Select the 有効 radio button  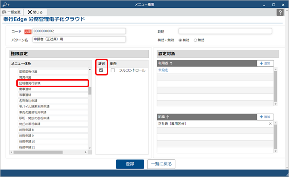pyautogui.click(x=180, y=40)
